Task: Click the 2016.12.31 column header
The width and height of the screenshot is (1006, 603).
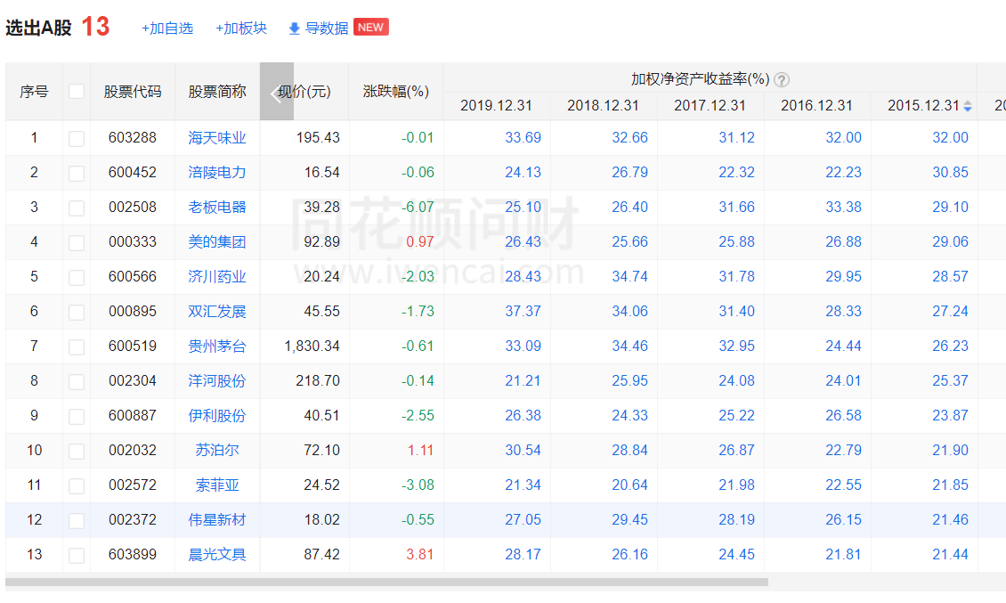Action: click(x=816, y=106)
